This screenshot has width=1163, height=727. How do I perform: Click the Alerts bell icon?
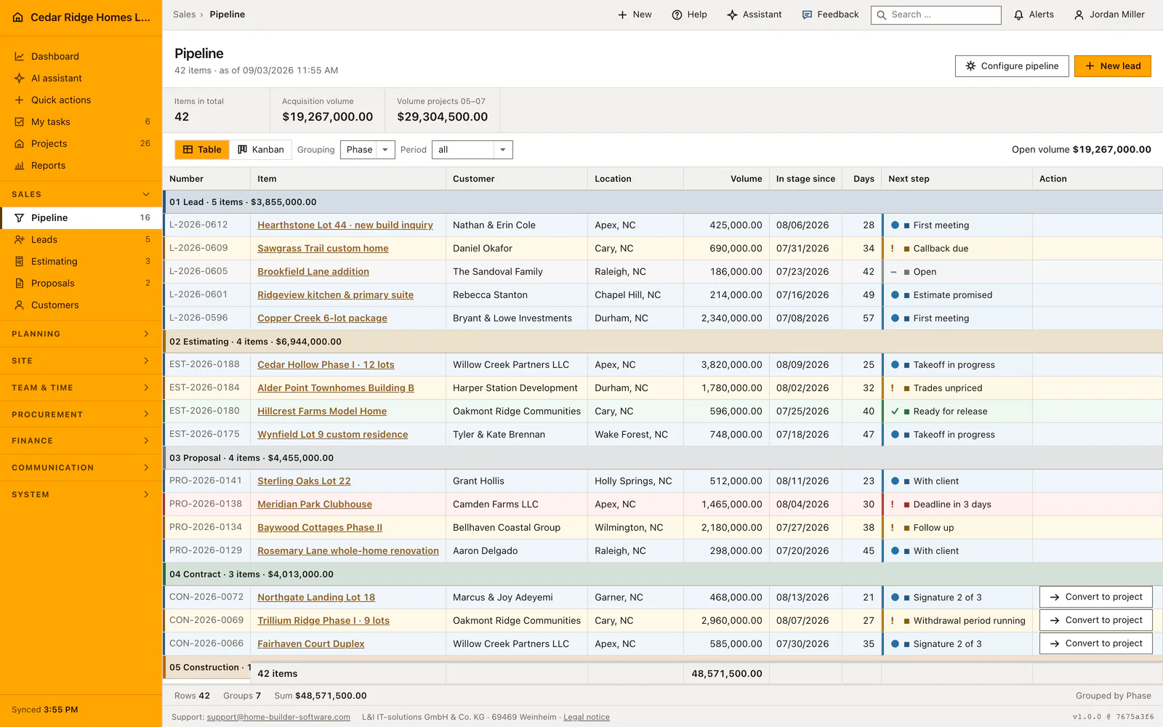coord(1019,15)
